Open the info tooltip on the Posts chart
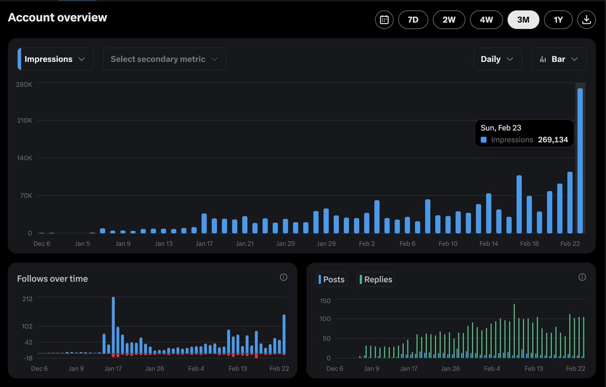606x387 pixels. (582, 277)
